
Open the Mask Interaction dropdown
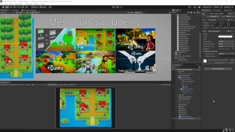(x=226, y=44)
